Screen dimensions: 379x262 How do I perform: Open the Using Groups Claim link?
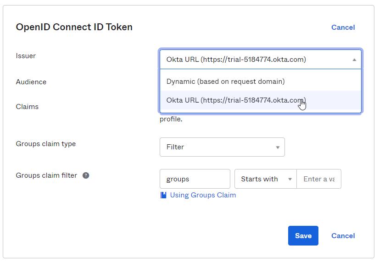coord(203,195)
